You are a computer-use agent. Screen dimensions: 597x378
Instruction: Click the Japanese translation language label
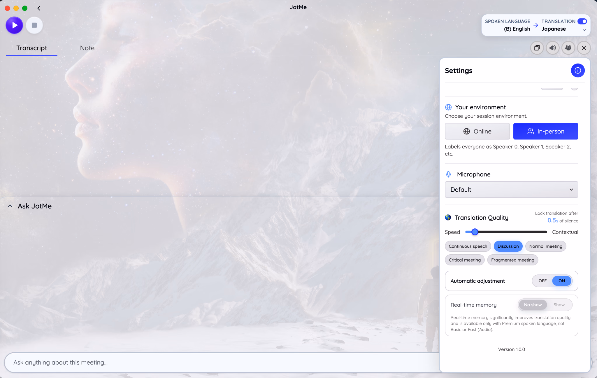tap(554, 29)
